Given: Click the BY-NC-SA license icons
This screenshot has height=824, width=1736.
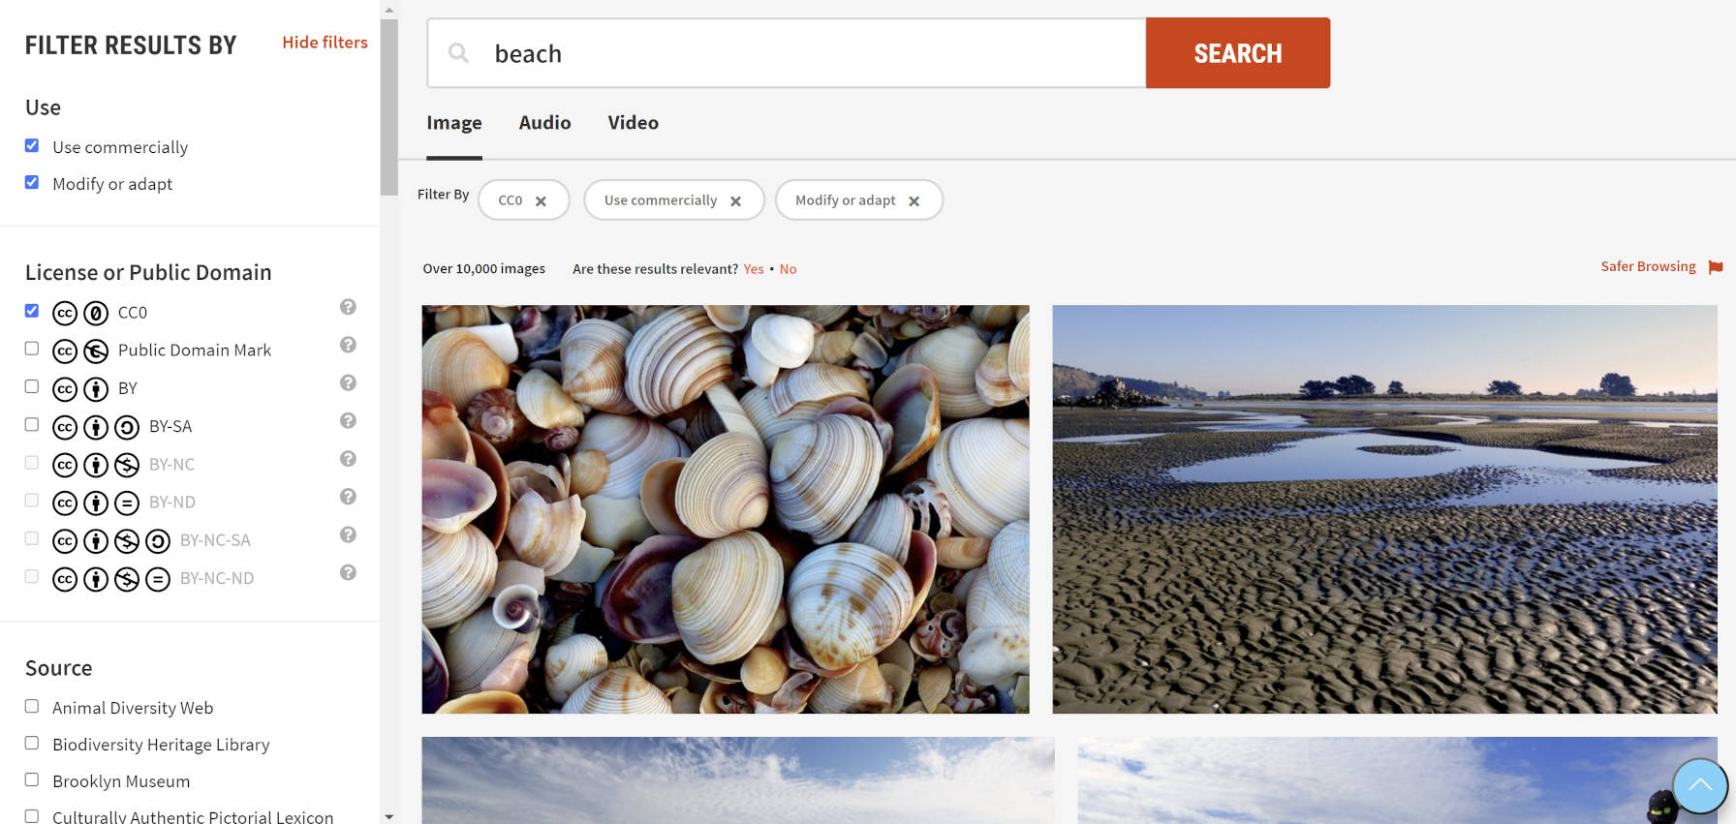Looking at the screenshot, I should tap(111, 540).
